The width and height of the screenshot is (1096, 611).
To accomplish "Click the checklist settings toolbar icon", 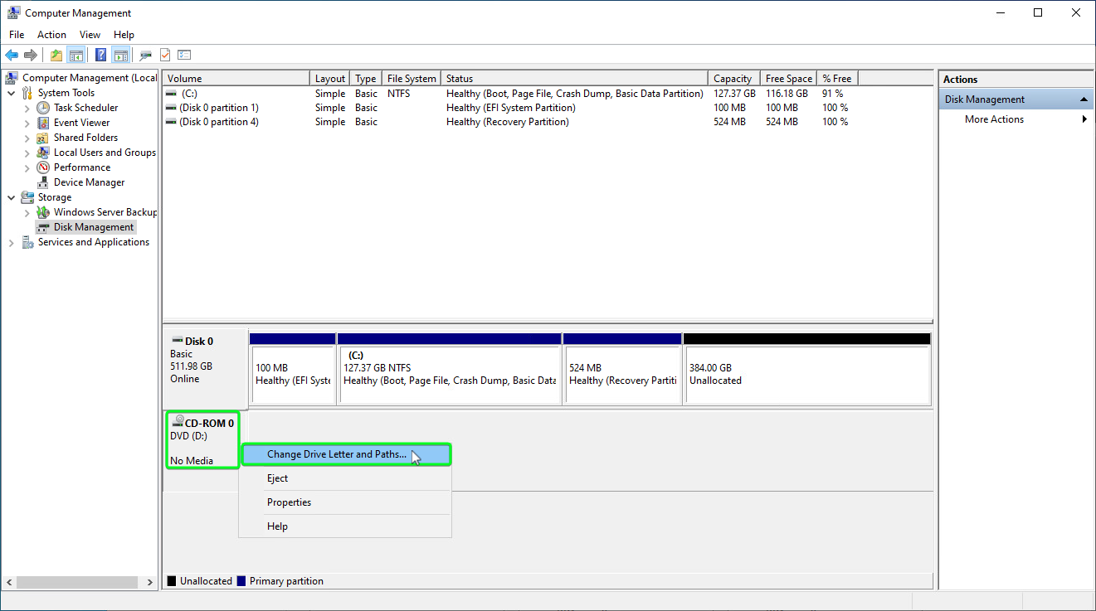I will pyautogui.click(x=184, y=56).
